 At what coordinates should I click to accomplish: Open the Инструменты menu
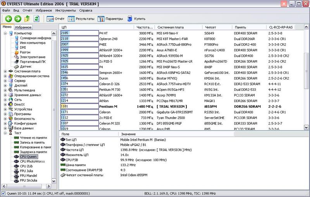click(x=65, y=10)
